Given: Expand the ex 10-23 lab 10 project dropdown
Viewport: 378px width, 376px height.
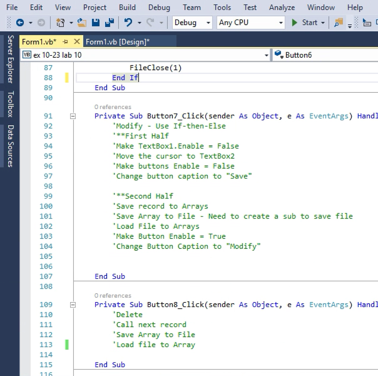Looking at the screenshot, I should (267, 55).
